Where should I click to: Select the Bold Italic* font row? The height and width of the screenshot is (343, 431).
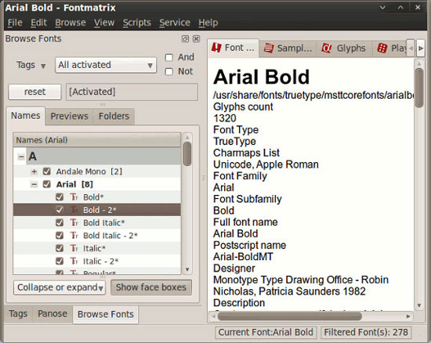pos(96,222)
